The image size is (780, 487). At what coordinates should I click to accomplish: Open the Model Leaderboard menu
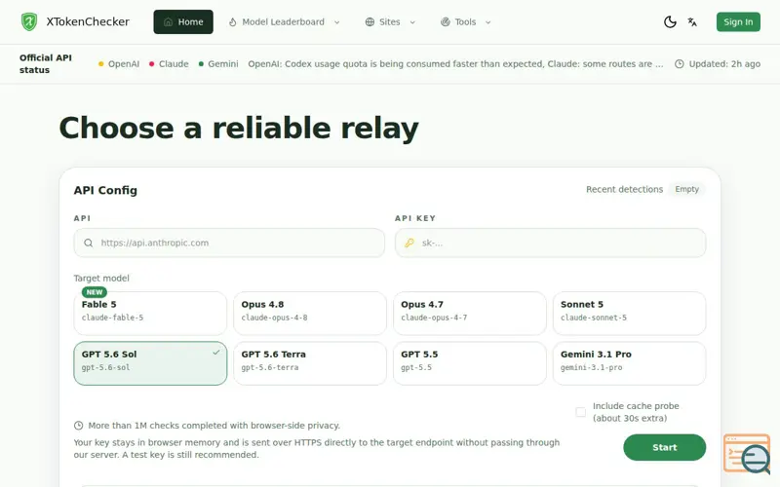(x=284, y=21)
